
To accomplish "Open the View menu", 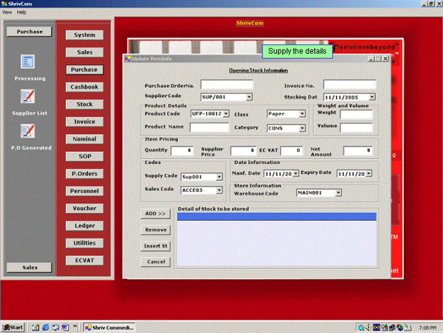I will [7, 12].
